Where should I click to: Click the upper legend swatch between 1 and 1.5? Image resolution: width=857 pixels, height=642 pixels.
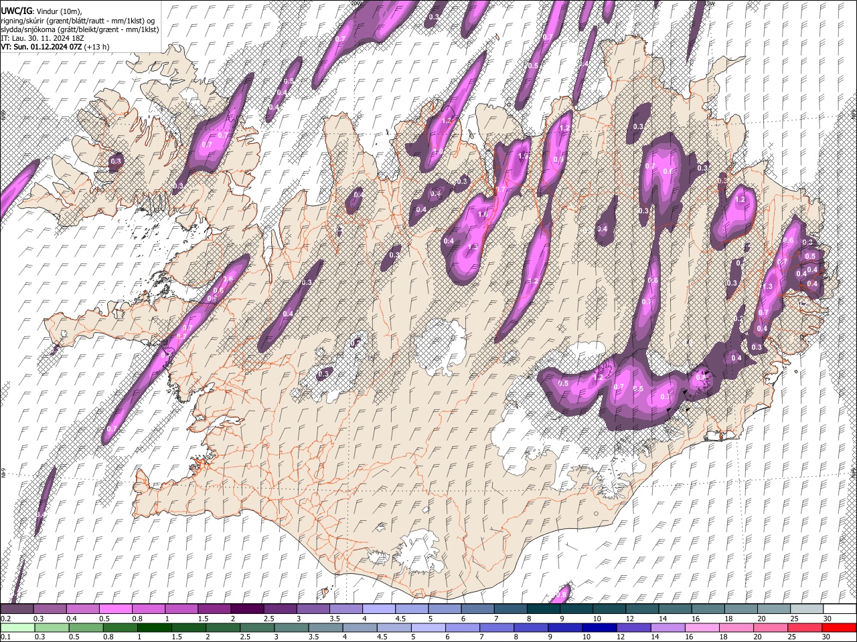click(x=181, y=609)
